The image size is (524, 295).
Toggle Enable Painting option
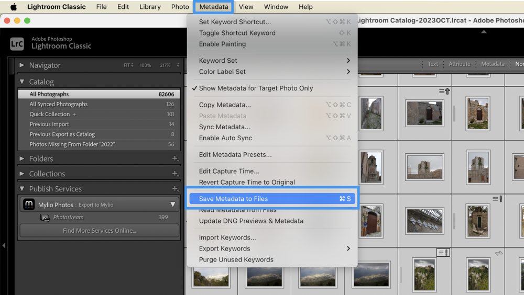[222, 44]
